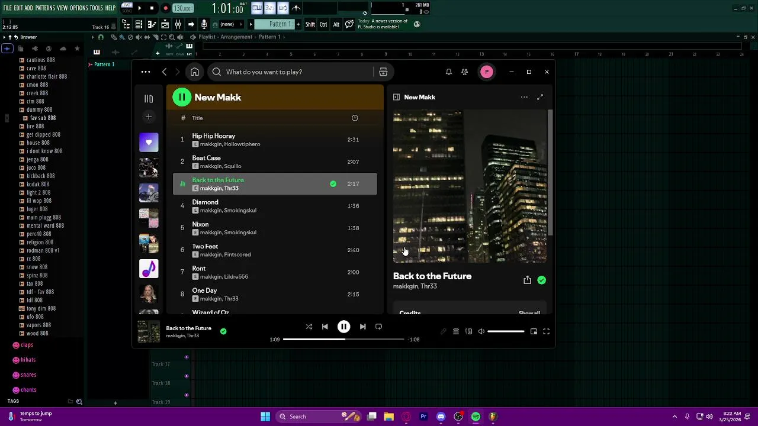Go to previous track in Spotify
Screen dimensions: 758x426
325,327
